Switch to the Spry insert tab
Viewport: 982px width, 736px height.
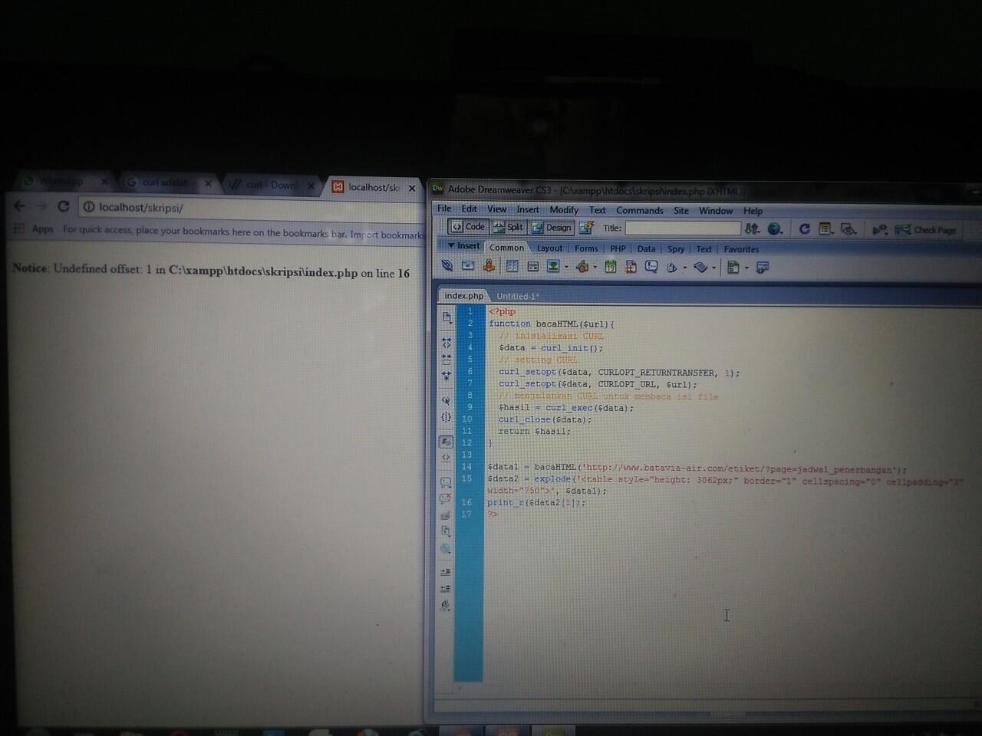pyautogui.click(x=676, y=249)
